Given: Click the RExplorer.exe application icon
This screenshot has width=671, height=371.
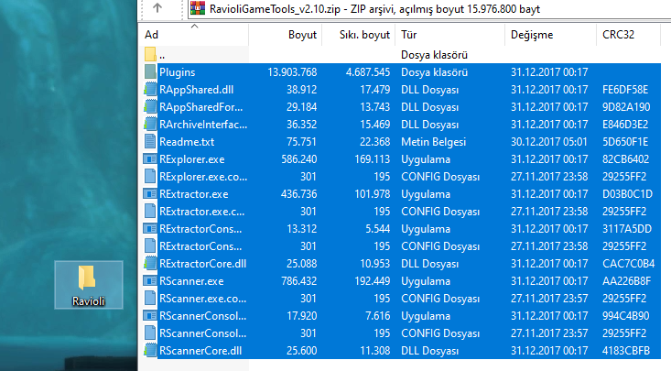Looking at the screenshot, I should pyautogui.click(x=150, y=159).
